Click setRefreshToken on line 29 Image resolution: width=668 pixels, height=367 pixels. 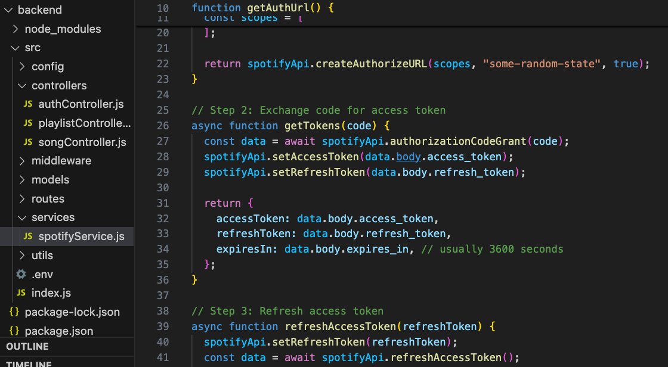click(318, 172)
